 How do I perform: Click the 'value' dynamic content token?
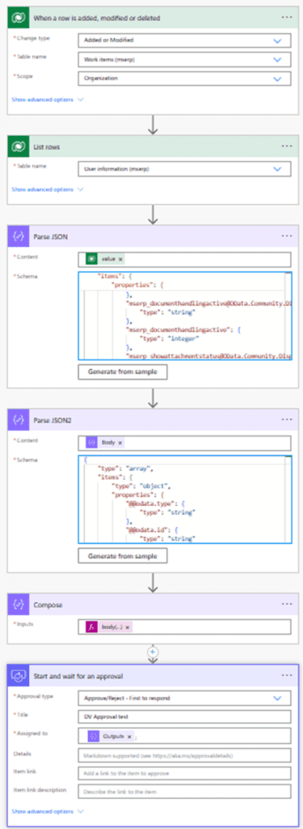coord(106,259)
